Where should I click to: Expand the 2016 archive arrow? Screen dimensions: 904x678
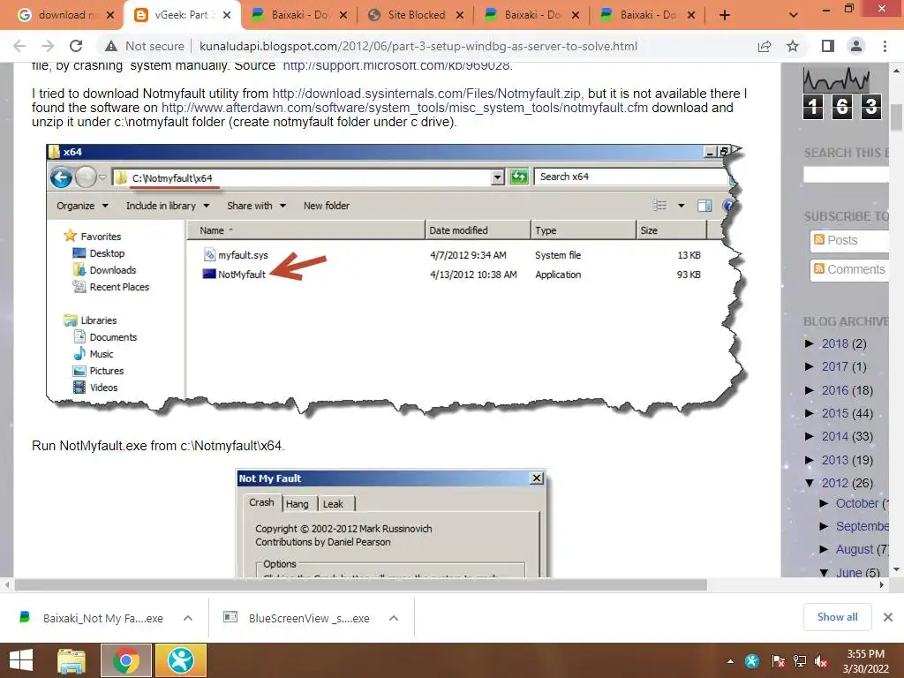point(810,390)
